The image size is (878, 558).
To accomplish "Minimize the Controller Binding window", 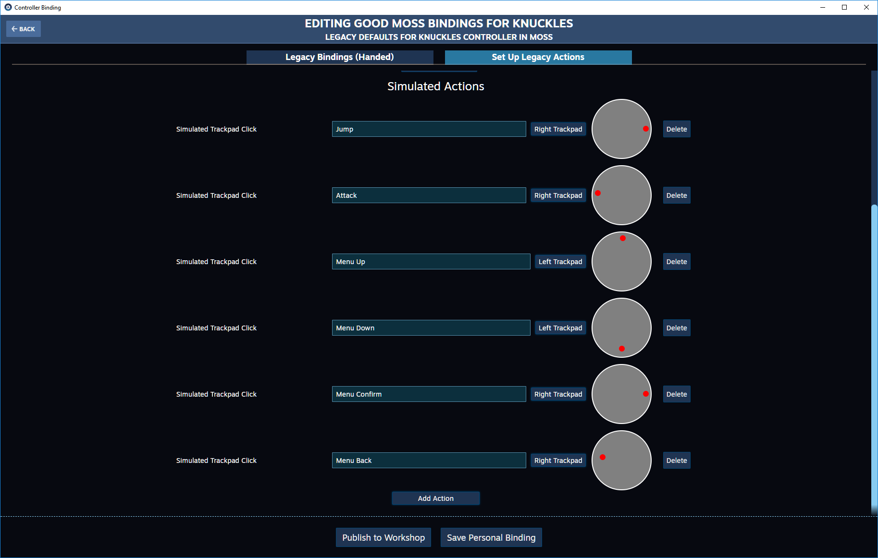I will tap(823, 7).
